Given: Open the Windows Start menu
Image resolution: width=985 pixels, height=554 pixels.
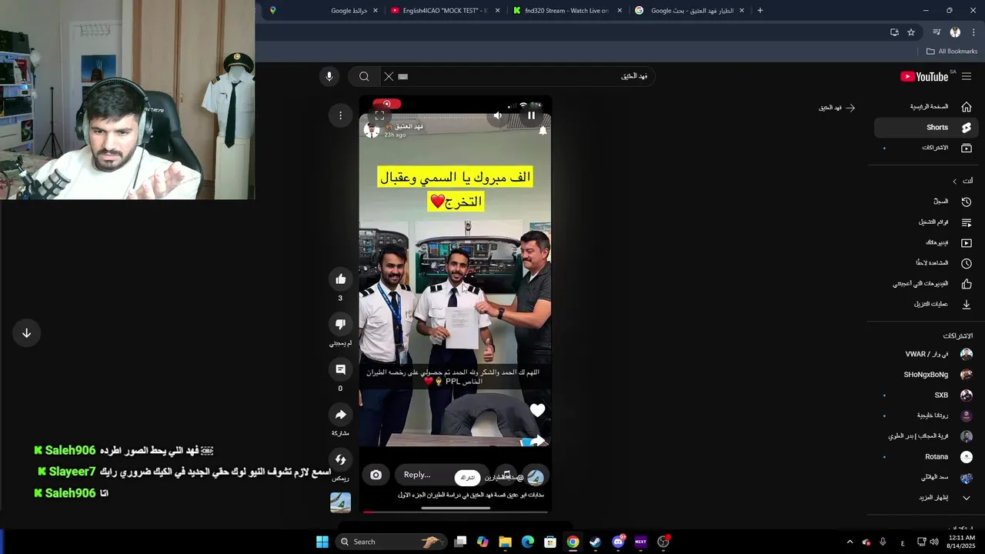Looking at the screenshot, I should tap(322, 542).
